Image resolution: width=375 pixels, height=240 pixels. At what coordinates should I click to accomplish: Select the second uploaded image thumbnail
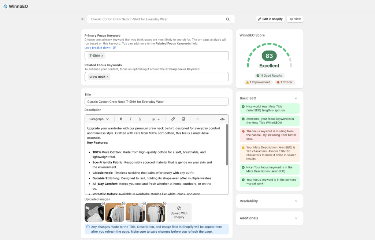[x=115, y=212]
